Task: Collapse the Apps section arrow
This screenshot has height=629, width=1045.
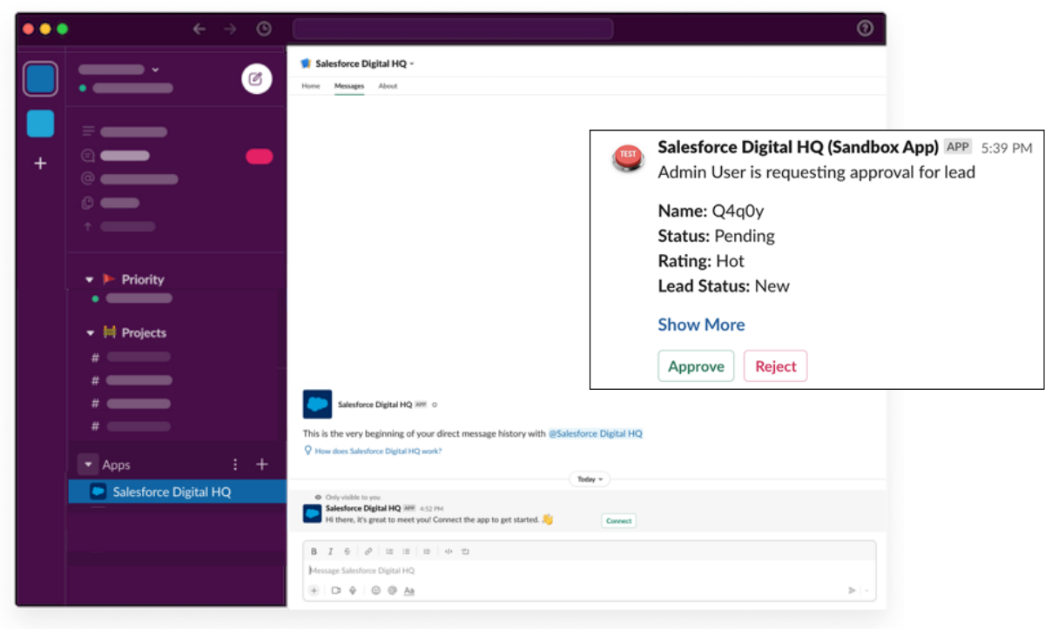Action: point(89,465)
